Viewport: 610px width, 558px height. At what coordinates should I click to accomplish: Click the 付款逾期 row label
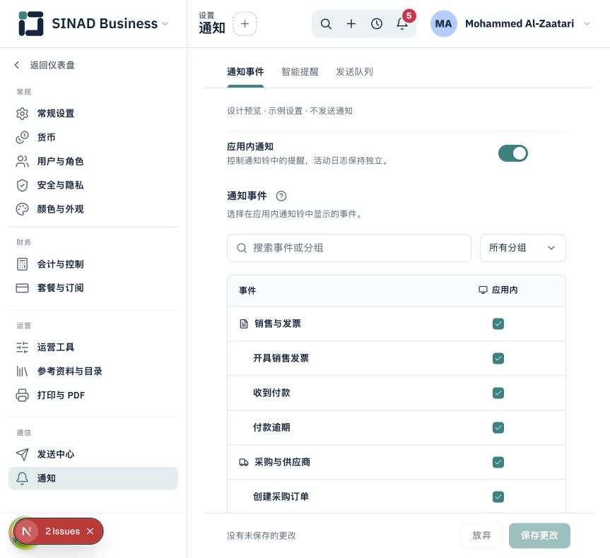pos(271,428)
